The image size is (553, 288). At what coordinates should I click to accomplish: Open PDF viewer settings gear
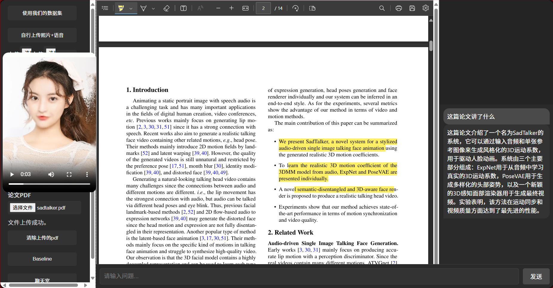[x=426, y=8]
